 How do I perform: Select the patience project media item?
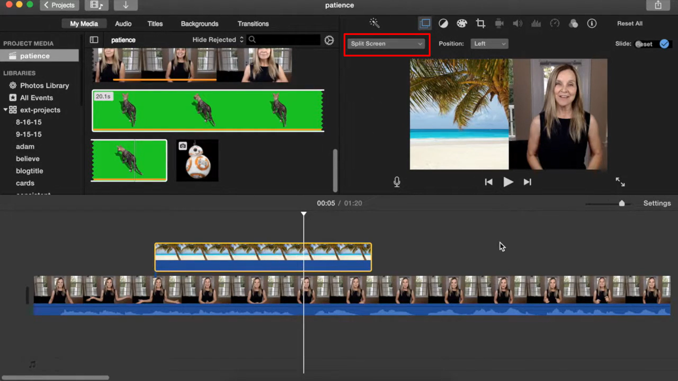point(40,56)
